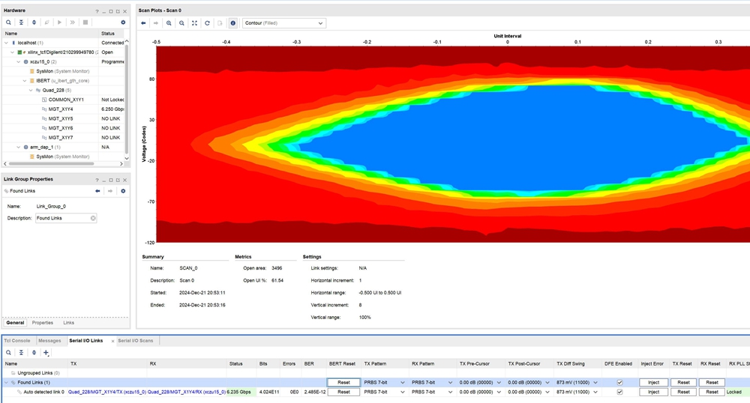750x403 pixels.
Task: Click the zoom in icon in Scan Plots
Action: click(x=169, y=23)
